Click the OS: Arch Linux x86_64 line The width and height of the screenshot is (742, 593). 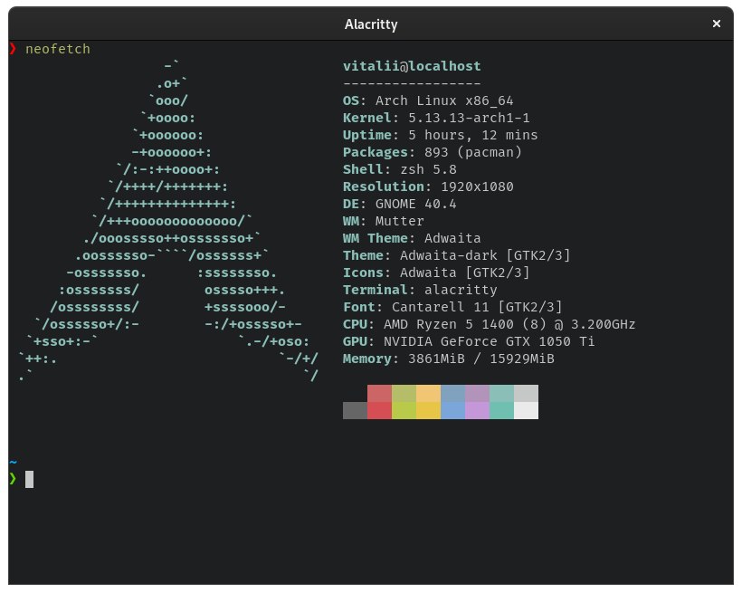click(428, 100)
